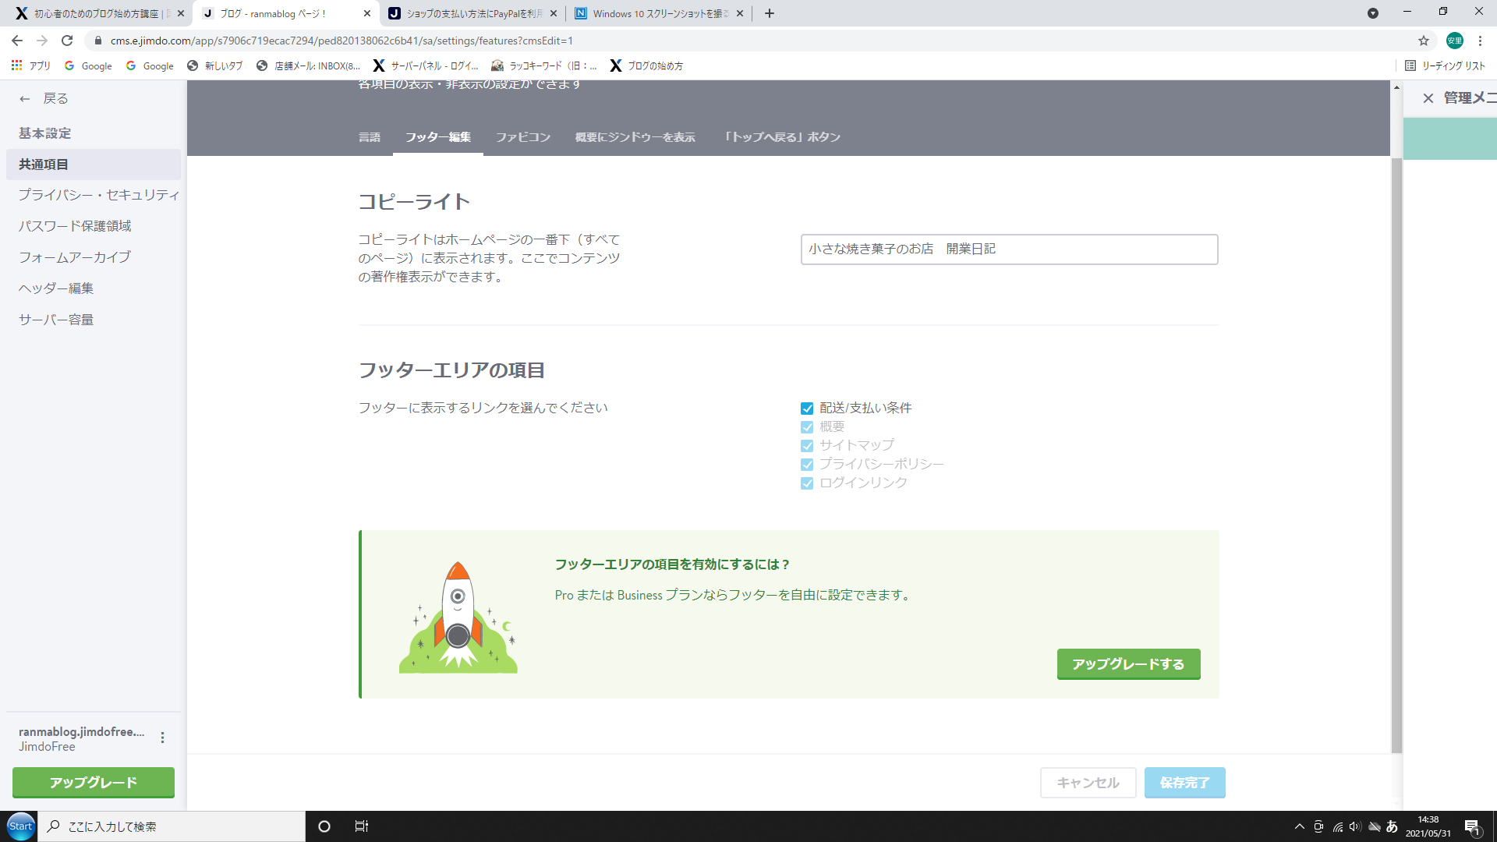Click the green アップグレードする button

[1127, 664]
